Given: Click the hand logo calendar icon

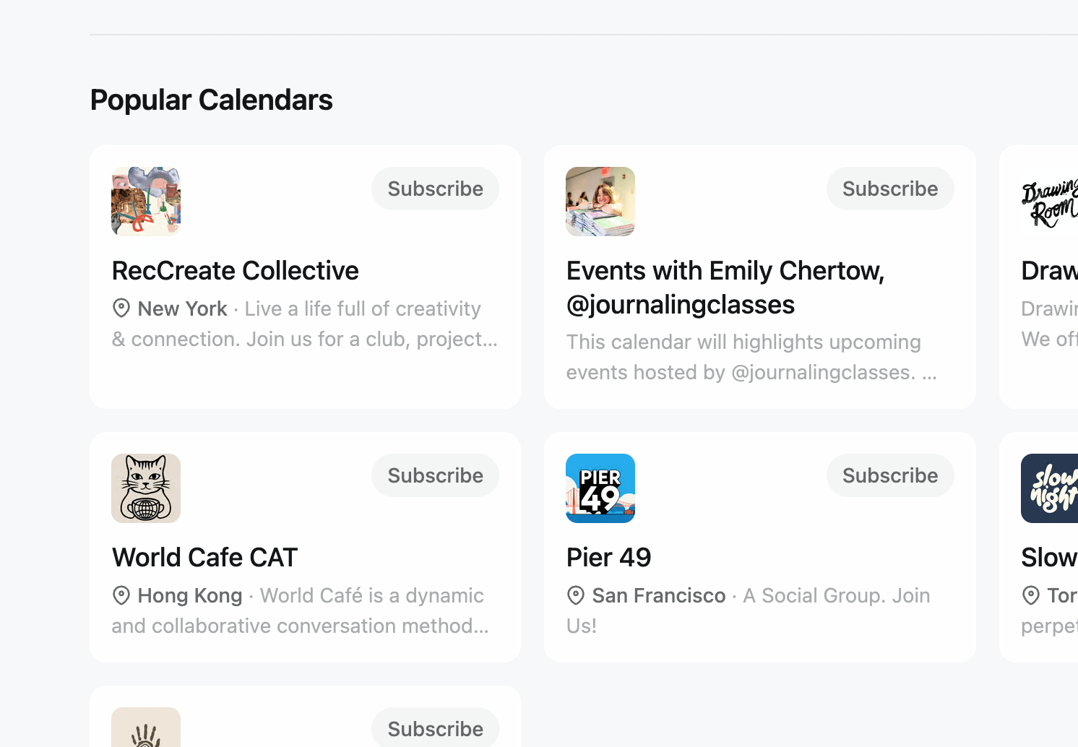Looking at the screenshot, I should point(146,728).
